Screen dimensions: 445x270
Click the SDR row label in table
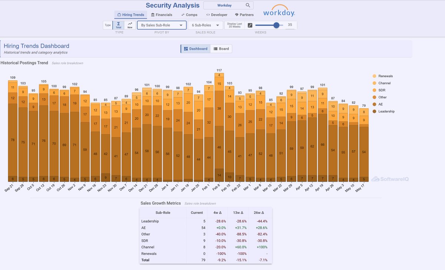click(145, 240)
